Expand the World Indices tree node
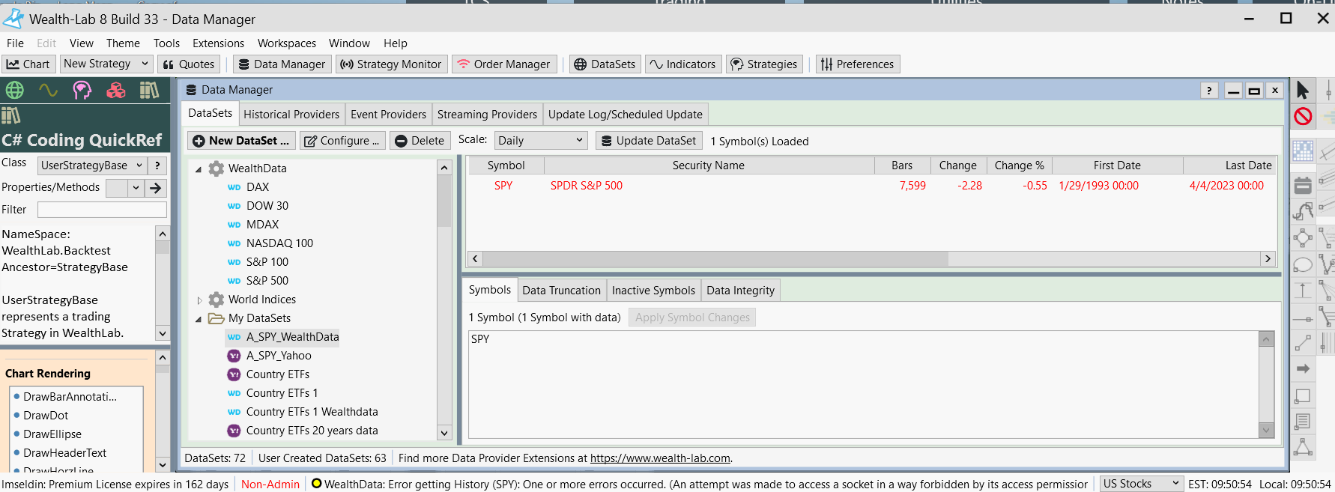Viewport: 1335px width, 492px height. point(199,300)
